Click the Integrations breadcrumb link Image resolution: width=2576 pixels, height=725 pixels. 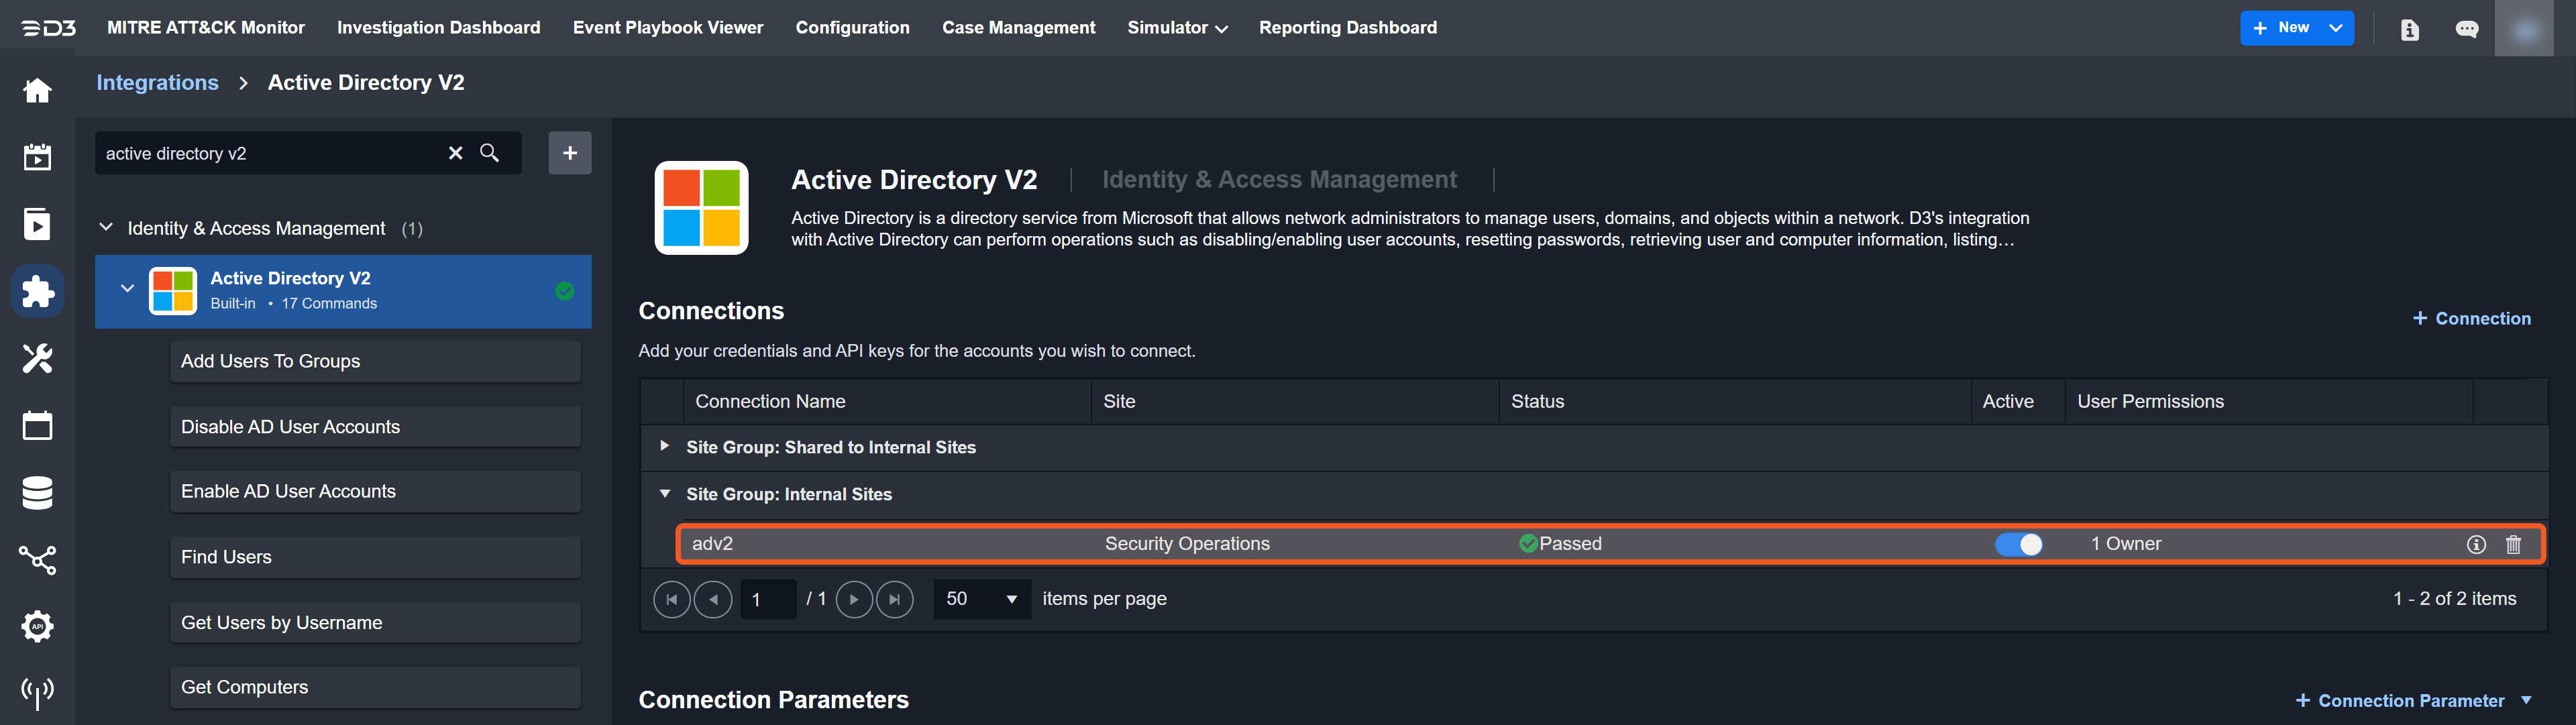(157, 83)
